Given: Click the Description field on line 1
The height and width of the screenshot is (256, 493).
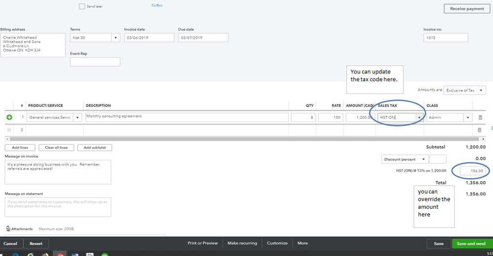Looking at the screenshot, I should coord(187,117).
